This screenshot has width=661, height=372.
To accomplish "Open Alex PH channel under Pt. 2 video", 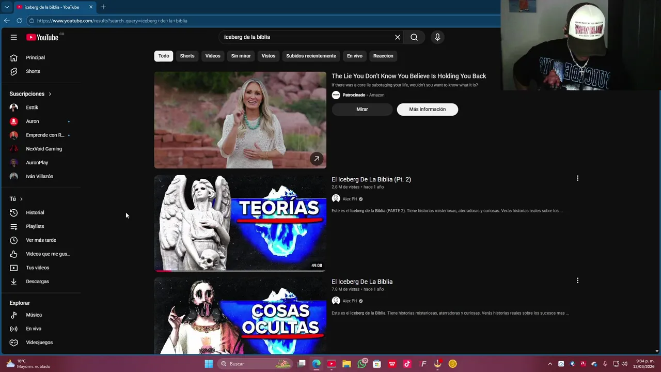I will click(x=350, y=199).
